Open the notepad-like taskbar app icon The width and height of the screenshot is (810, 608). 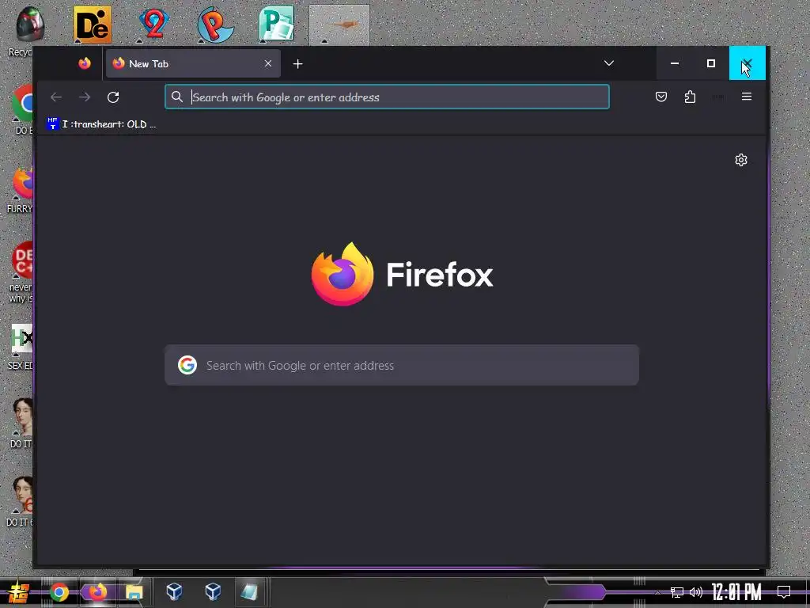pos(249,591)
